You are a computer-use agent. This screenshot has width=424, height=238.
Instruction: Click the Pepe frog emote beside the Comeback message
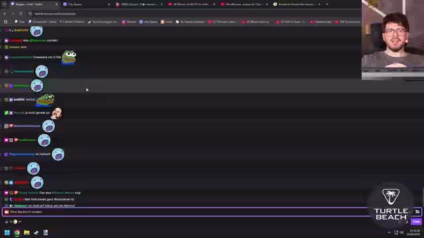69,58
